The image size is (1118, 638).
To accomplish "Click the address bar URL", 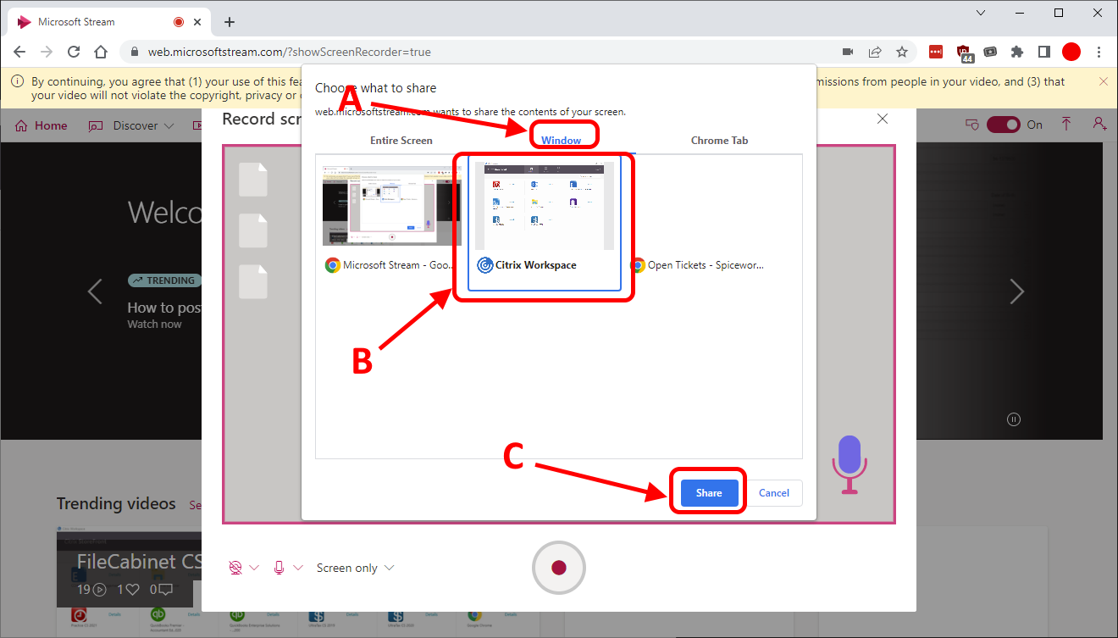I will (290, 52).
